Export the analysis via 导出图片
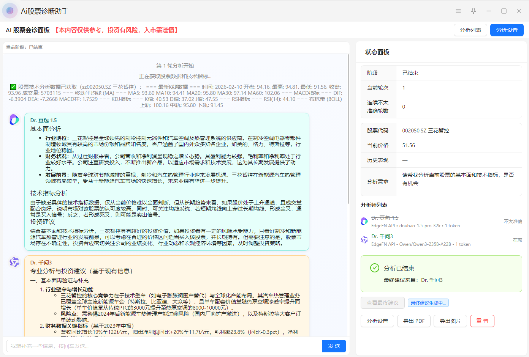The image size is (529, 357). [x=450, y=321]
